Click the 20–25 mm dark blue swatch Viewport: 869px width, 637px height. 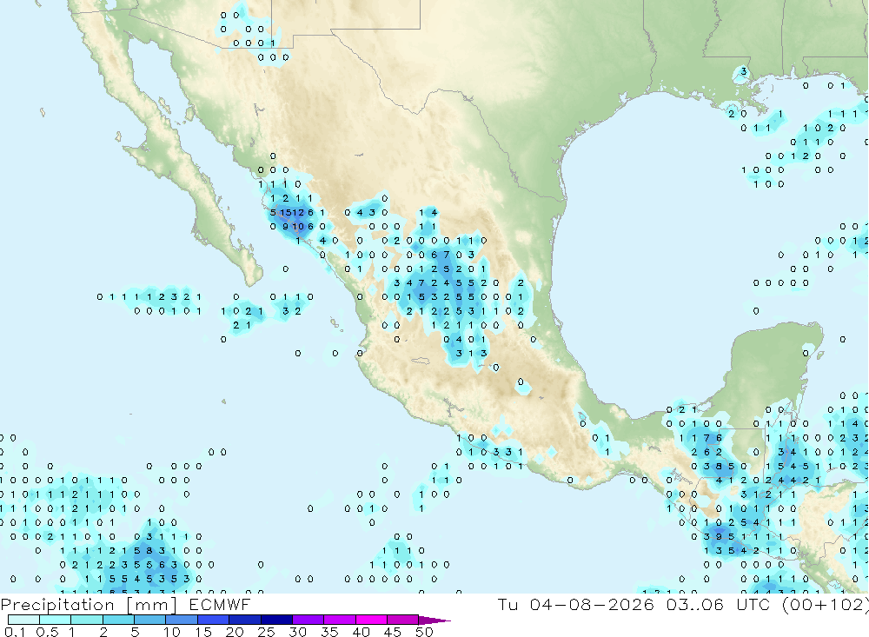coord(245,620)
